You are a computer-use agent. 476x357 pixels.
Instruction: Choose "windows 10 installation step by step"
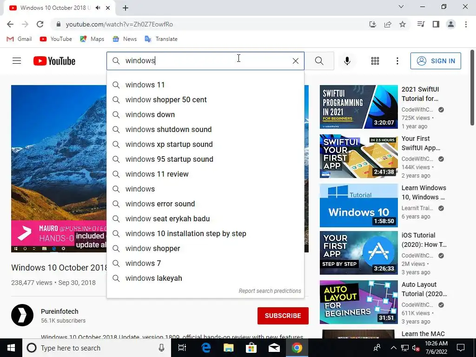(x=205, y=233)
